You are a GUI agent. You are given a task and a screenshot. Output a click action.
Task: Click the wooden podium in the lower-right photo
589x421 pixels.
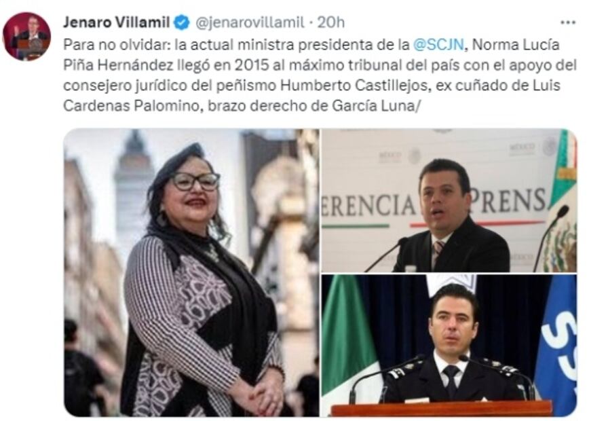point(441,408)
